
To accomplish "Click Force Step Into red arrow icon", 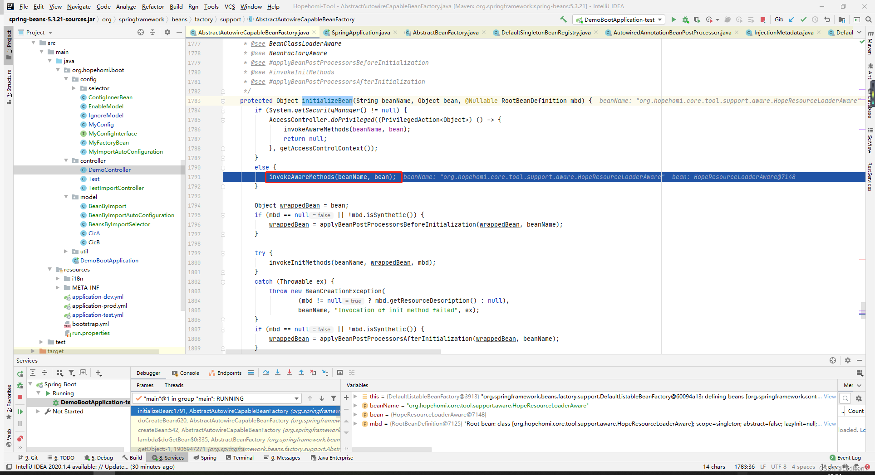I will [x=290, y=373].
